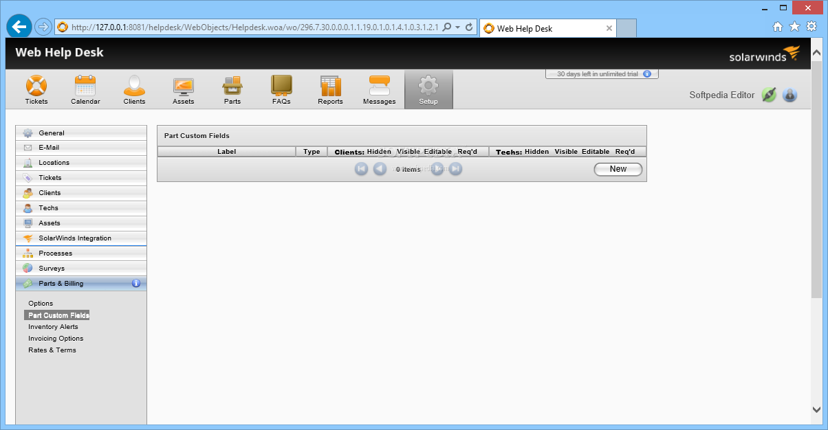Expand the SolarWinds Integration section

(81, 238)
